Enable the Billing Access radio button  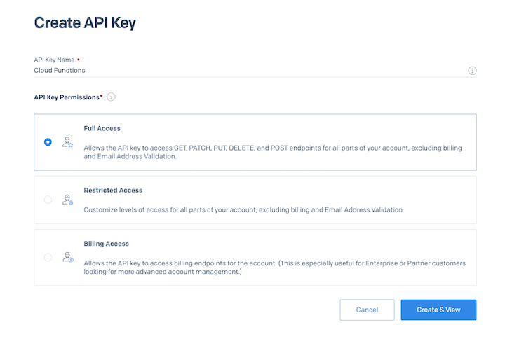click(48, 257)
